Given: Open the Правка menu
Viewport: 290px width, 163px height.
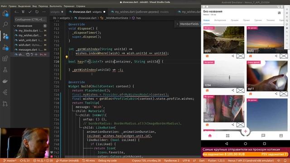Looking at the screenshot, I should pos(12,6).
